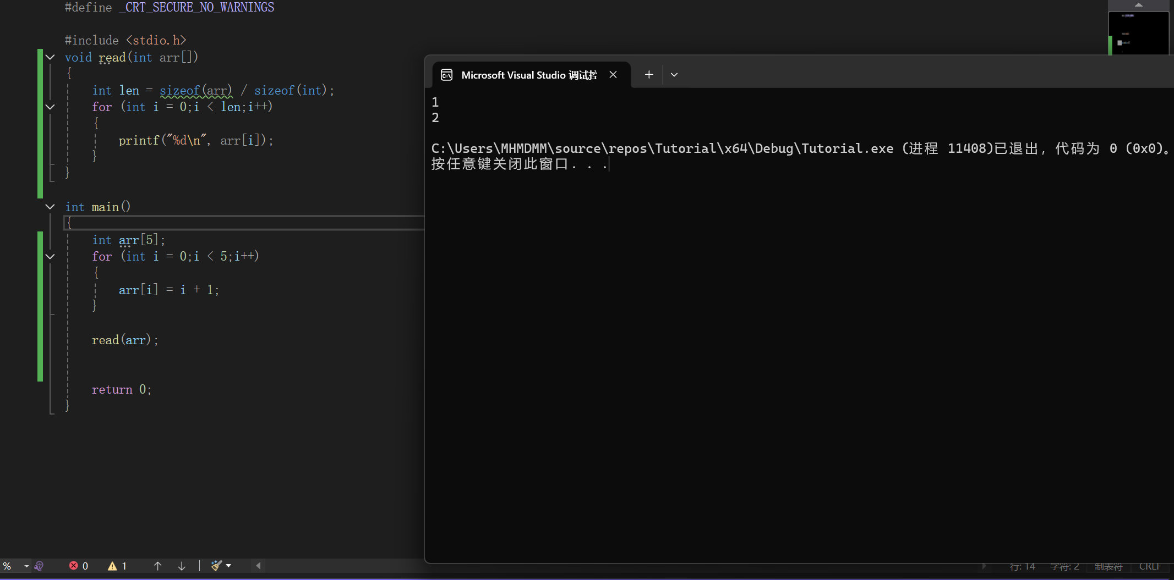Open the code cleanup profile dropdown arrow
The width and height of the screenshot is (1174, 580).
228,566
